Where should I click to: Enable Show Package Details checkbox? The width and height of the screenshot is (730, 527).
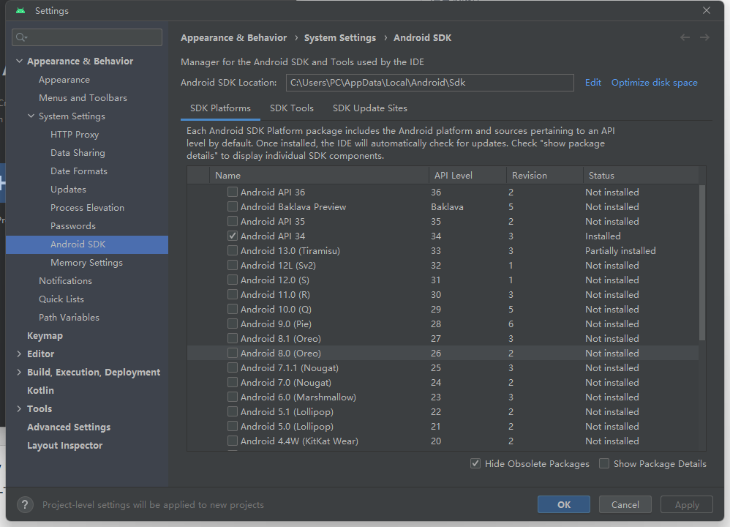(604, 463)
